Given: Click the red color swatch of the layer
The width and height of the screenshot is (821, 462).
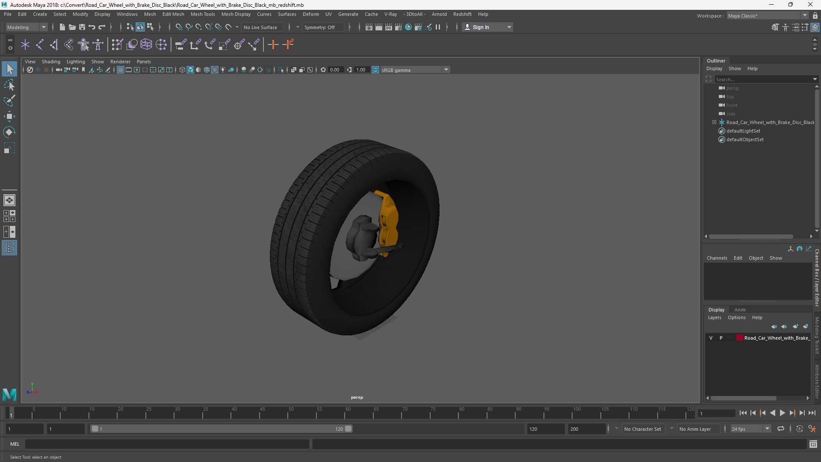Looking at the screenshot, I should (740, 338).
